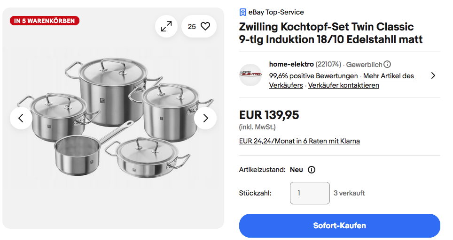Open Mehr Artikel des Verkäufers
The width and height of the screenshot is (453, 240).
click(389, 76)
